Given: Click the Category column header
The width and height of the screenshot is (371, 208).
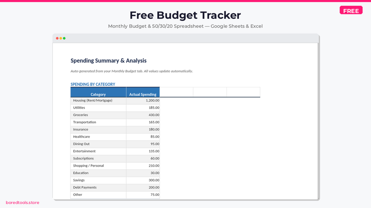Looking at the screenshot, I should (98, 92).
